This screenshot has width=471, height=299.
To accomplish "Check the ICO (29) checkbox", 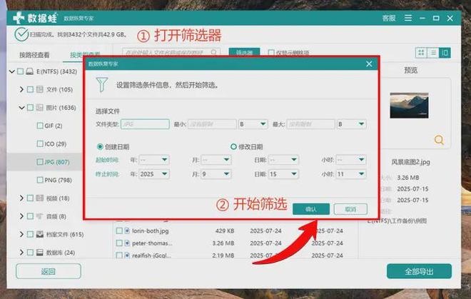I will click(40, 143).
